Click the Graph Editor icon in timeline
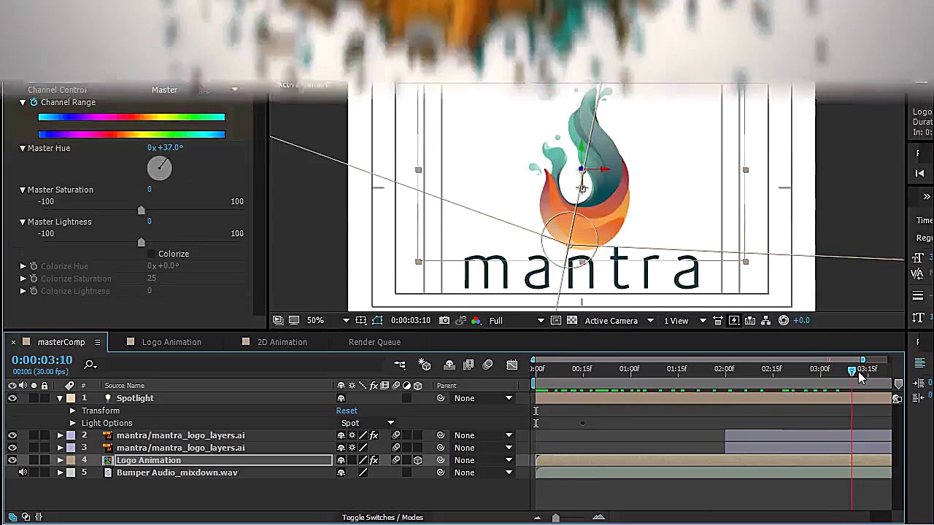Screen dimensions: 934x525 [512, 365]
